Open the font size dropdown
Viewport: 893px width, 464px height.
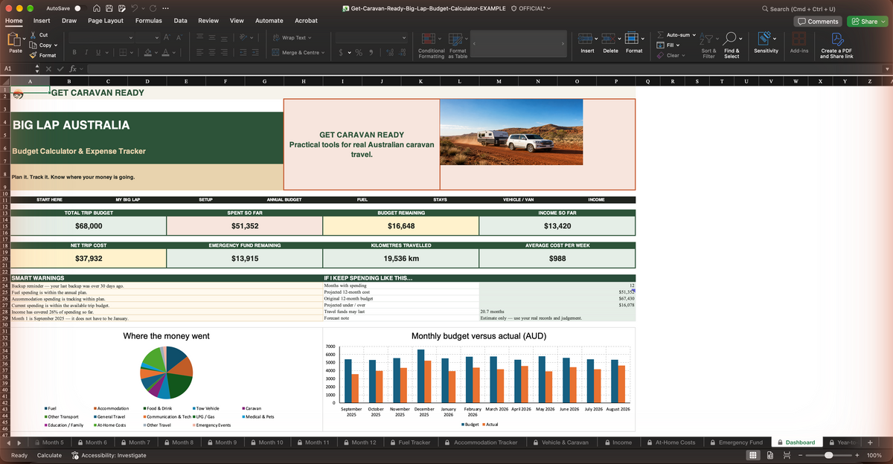pos(156,38)
